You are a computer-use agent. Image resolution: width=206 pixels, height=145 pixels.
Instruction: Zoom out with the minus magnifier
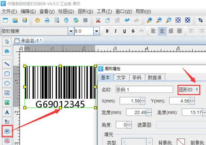click(x=159, y=20)
